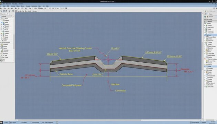Image resolution: width=217 pixels, height=124 pixels.
Task: Switch to the left panel document tab
Action: pos(4,14)
